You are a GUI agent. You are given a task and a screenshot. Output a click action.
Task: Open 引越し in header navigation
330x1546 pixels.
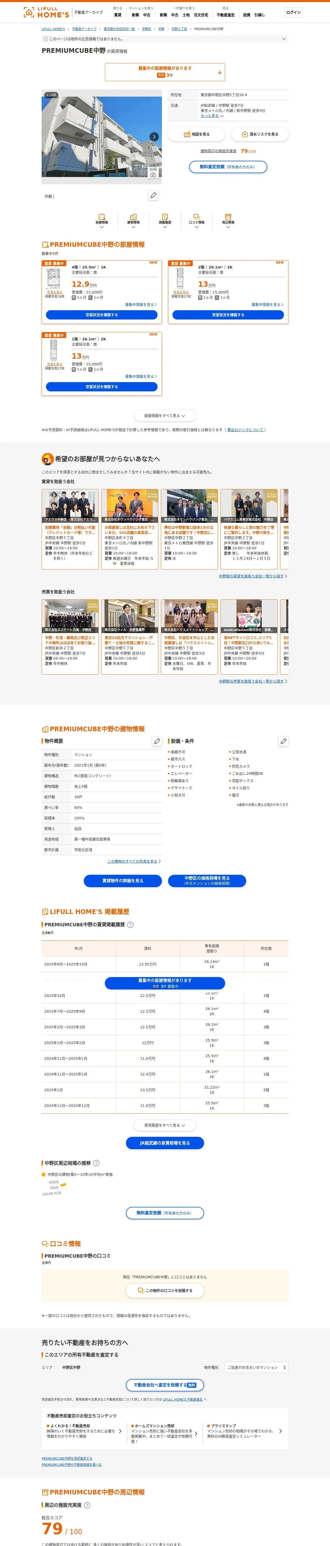259,15
